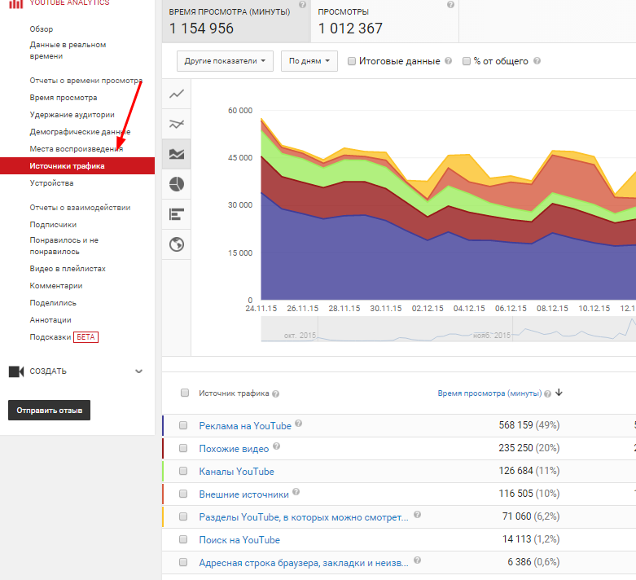Screen dimensions: 636x580
Task: Click the 116 505 (10%) value cell
Action: (x=529, y=493)
